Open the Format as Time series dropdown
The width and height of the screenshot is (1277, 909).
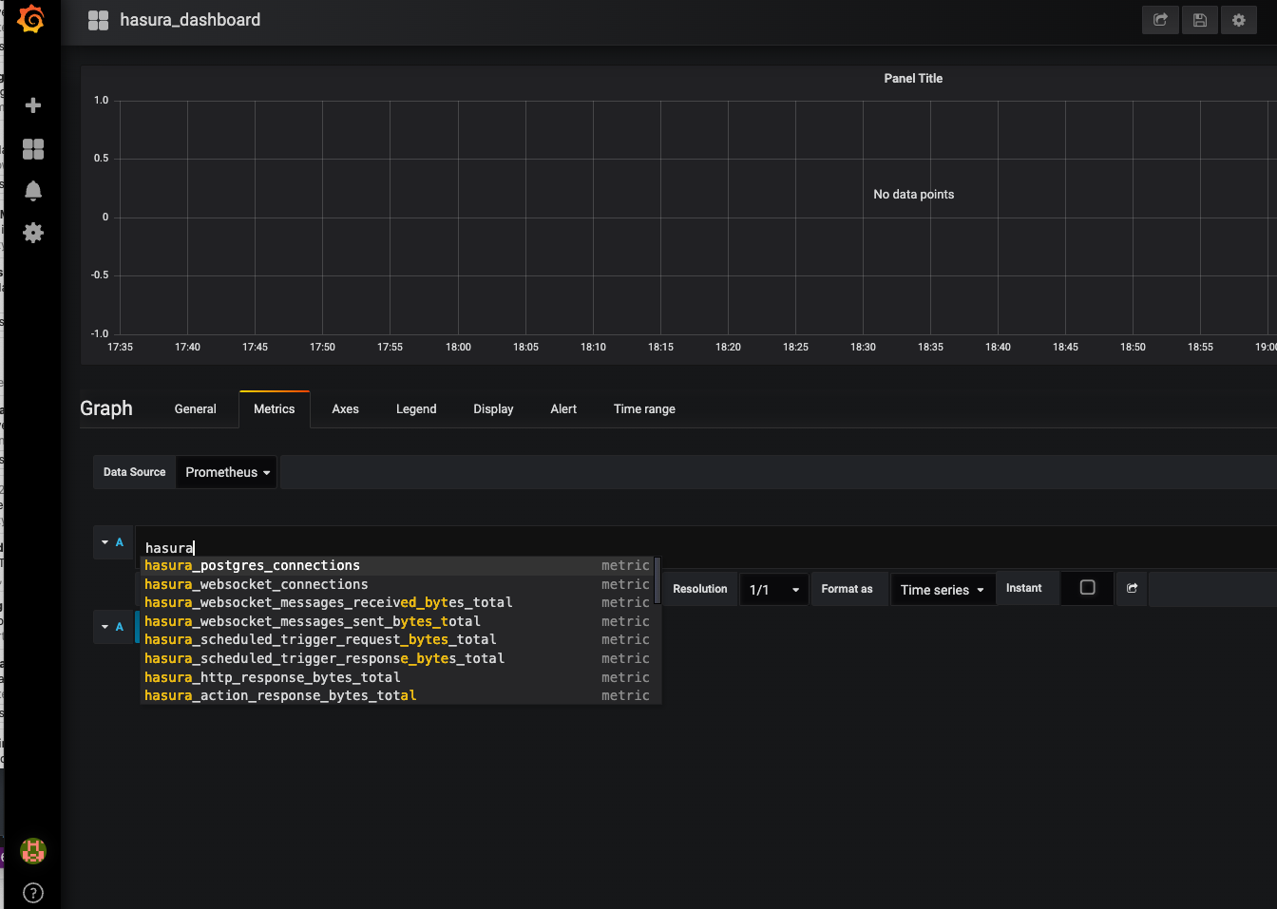(x=942, y=588)
